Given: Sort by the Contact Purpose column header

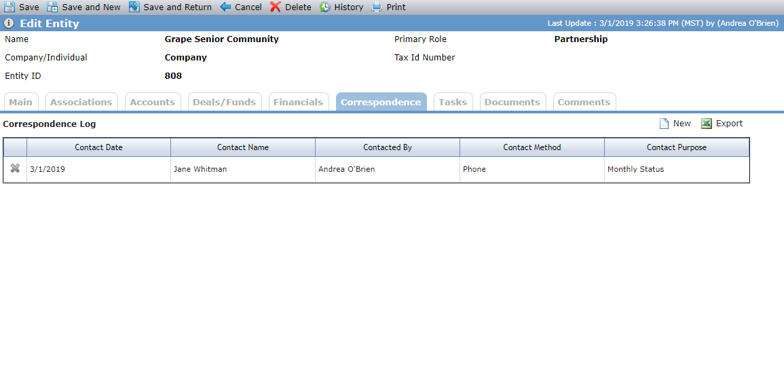Looking at the screenshot, I should pyautogui.click(x=677, y=147).
